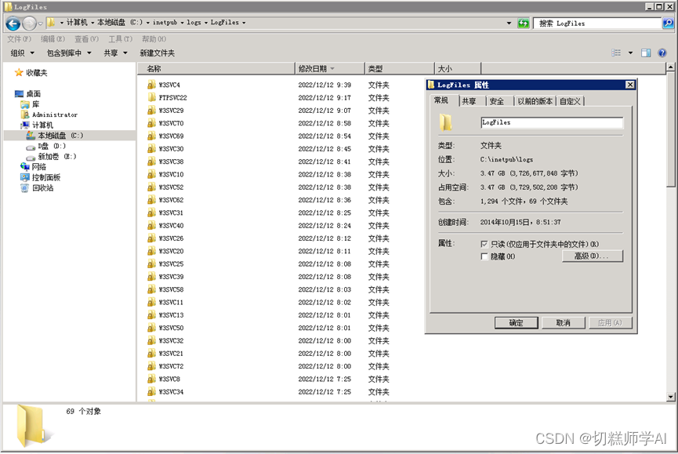Image resolution: width=678 pixels, height=454 pixels.
Task: Click the folder name field containing LogFiles
Action: 552,123
